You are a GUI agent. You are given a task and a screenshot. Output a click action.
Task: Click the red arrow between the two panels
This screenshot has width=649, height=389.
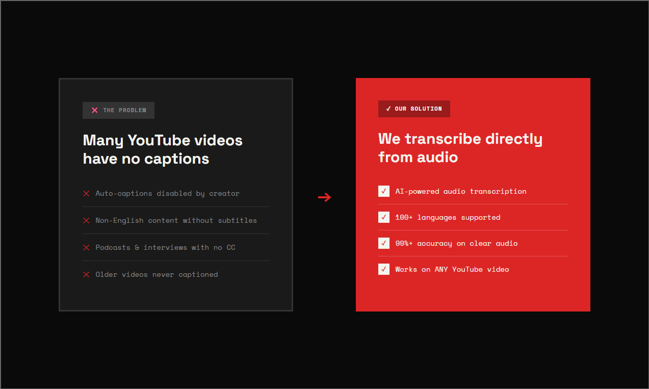pyautogui.click(x=324, y=197)
